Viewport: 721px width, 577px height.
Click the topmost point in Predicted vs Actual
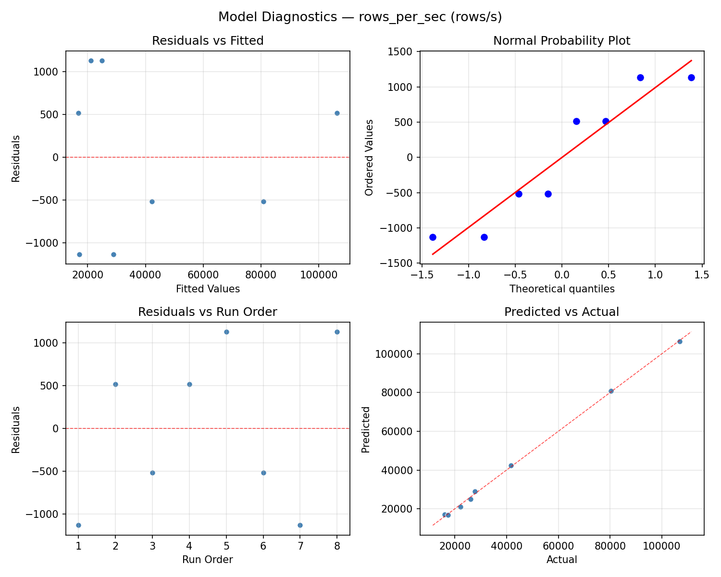(681, 341)
